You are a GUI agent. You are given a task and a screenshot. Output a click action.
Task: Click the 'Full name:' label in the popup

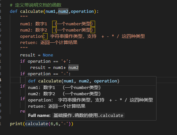[39, 116]
